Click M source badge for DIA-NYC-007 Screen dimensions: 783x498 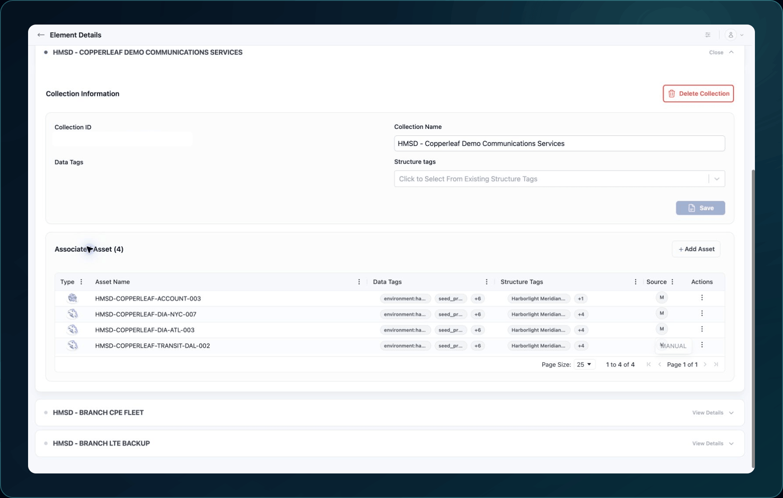pyautogui.click(x=661, y=313)
